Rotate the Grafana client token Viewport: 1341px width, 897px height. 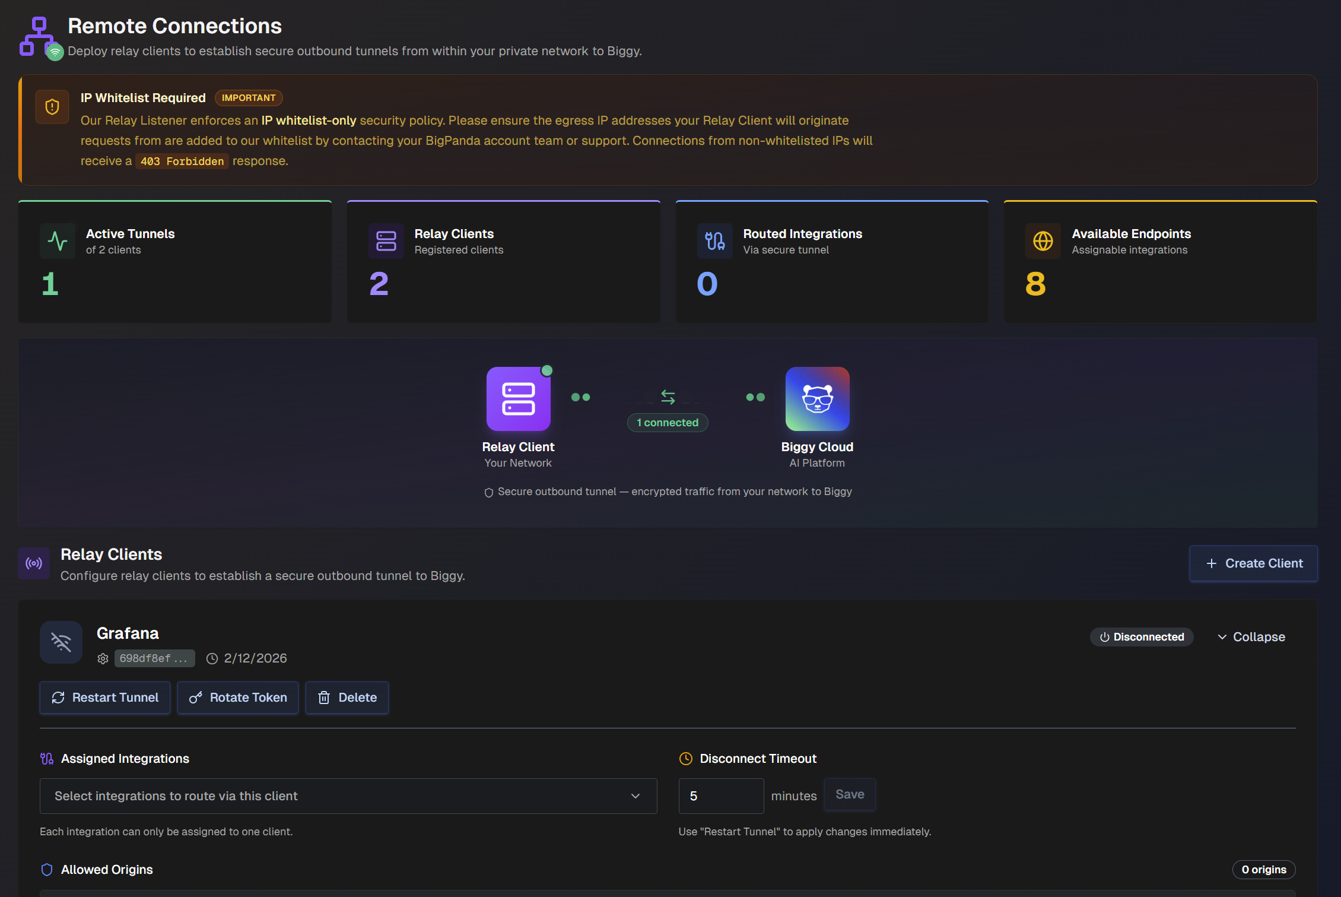click(237, 698)
